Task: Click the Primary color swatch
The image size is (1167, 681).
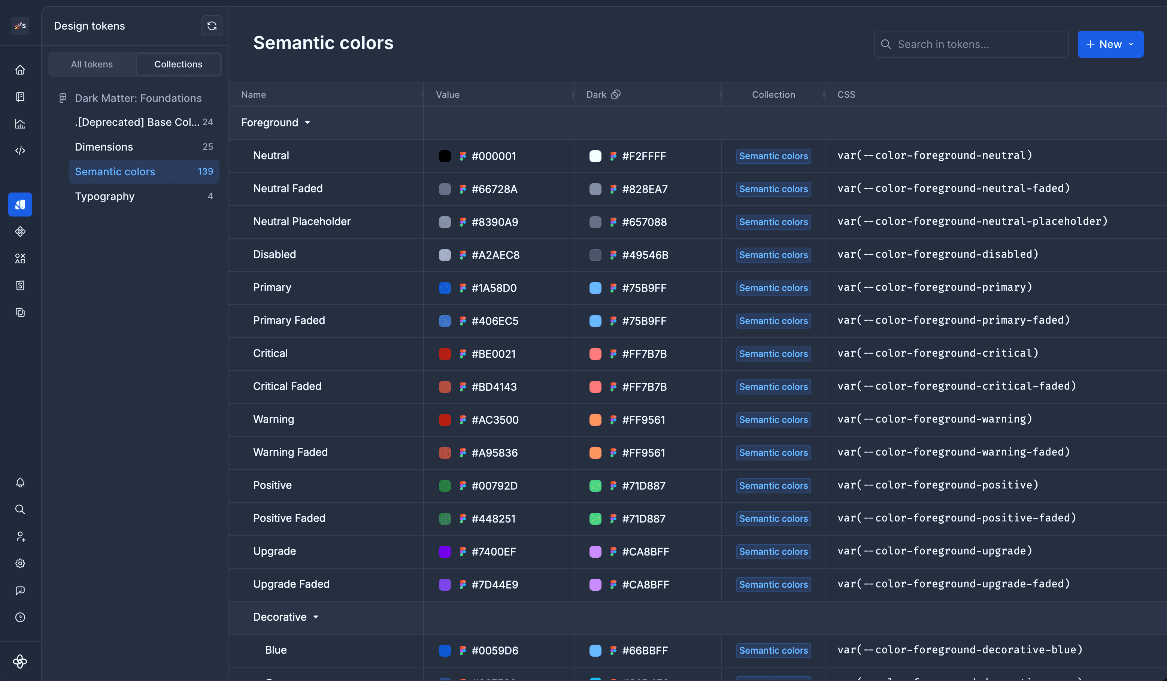Action: [x=445, y=288]
